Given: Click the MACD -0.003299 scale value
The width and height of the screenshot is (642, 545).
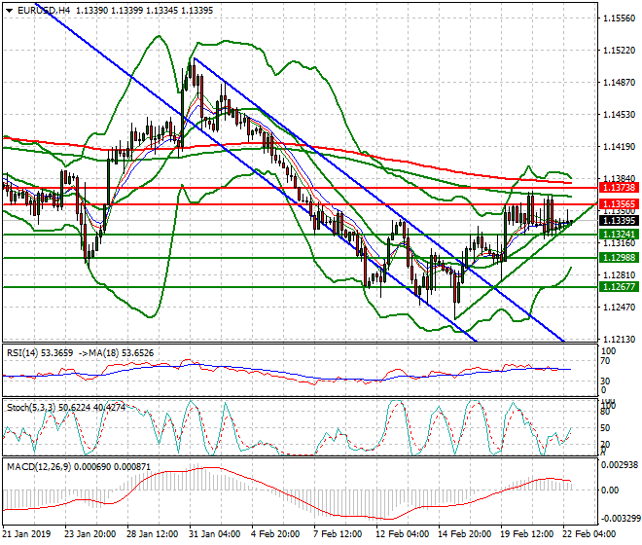Looking at the screenshot, I should 620,519.
